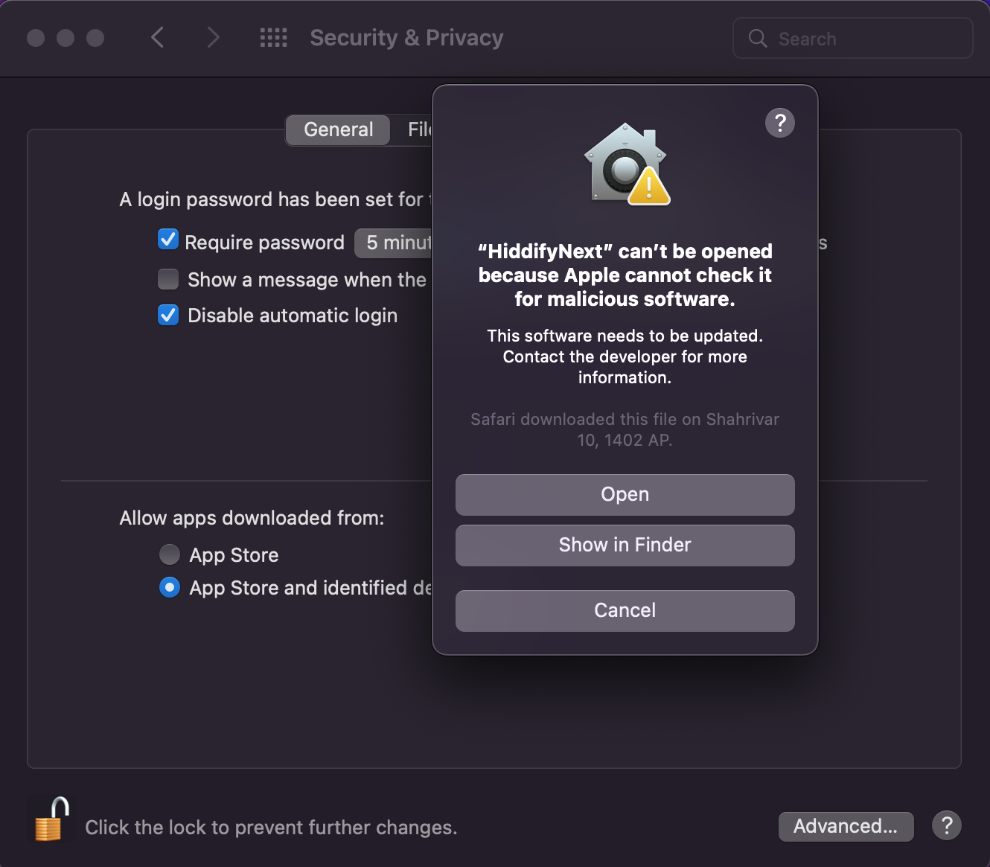Image resolution: width=990 pixels, height=867 pixels.
Task: Switch to the General tab
Action: (337, 129)
